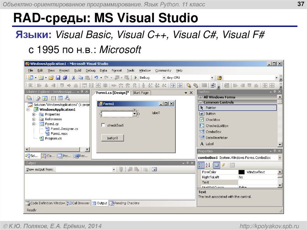Click the green Start Debugging arrow
The width and height of the screenshot is (307, 230).
tap(136, 78)
